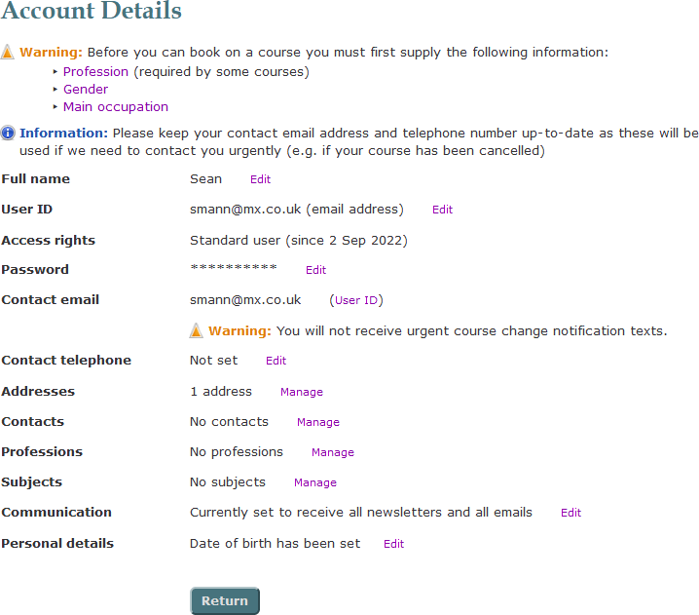Manage Professions
This screenshot has width=699, height=615.
[333, 452]
